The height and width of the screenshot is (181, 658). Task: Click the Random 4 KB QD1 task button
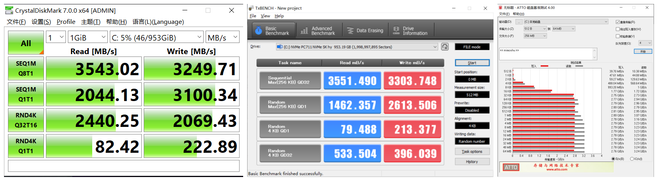pos(290,129)
